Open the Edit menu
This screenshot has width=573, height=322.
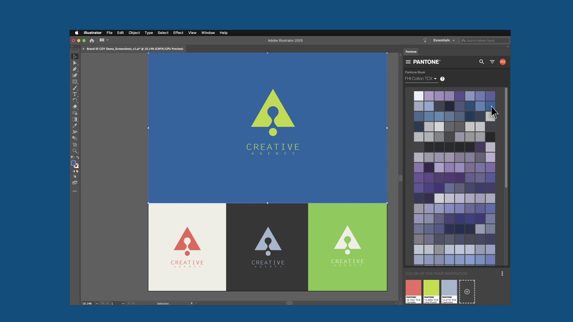[120, 33]
